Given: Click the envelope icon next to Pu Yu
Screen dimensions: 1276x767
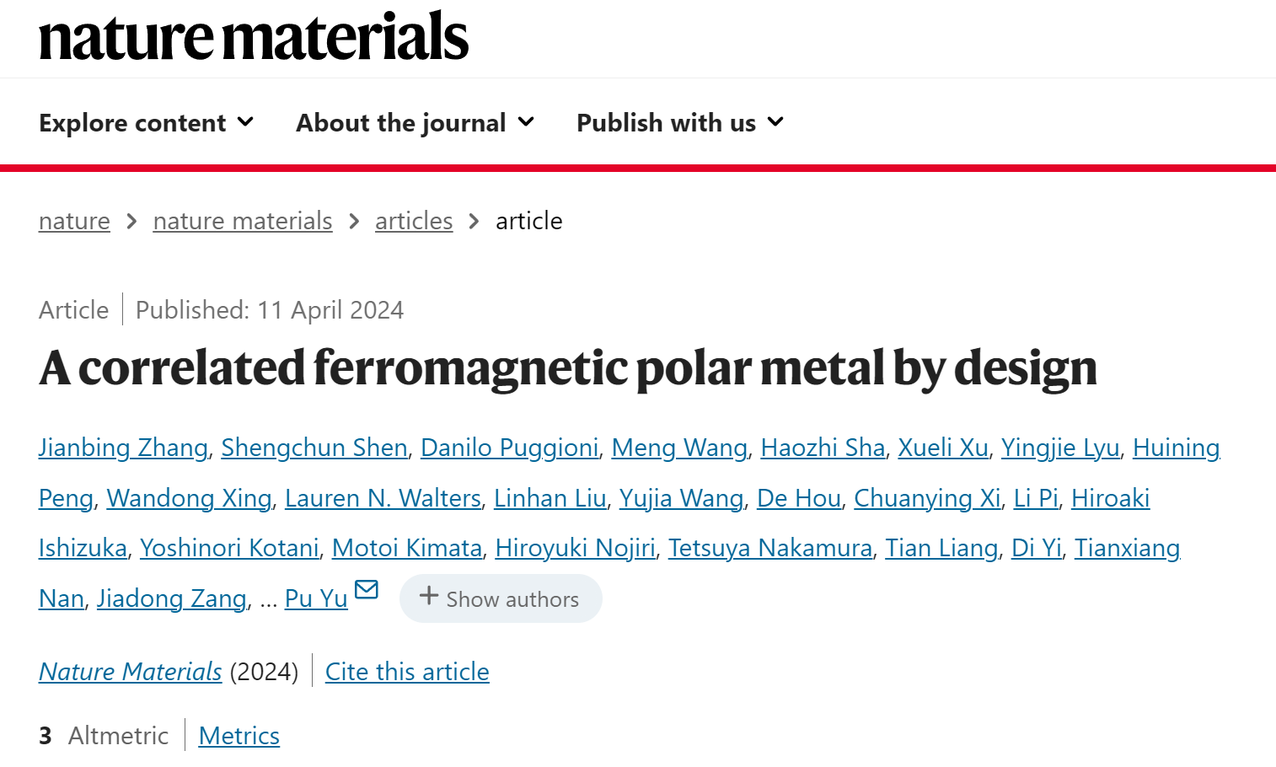Looking at the screenshot, I should [367, 589].
